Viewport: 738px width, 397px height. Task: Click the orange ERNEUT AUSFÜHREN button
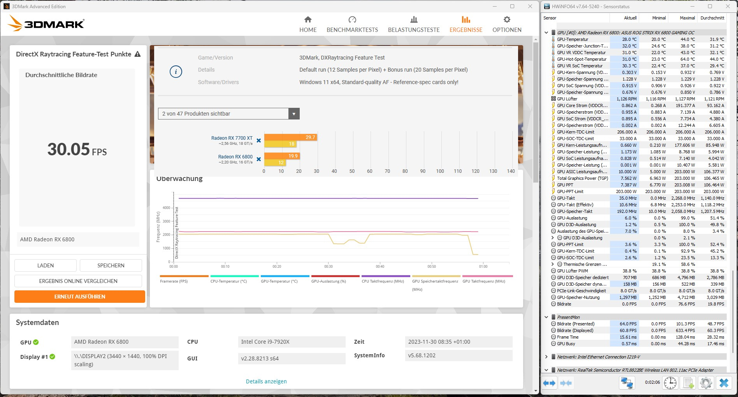80,297
